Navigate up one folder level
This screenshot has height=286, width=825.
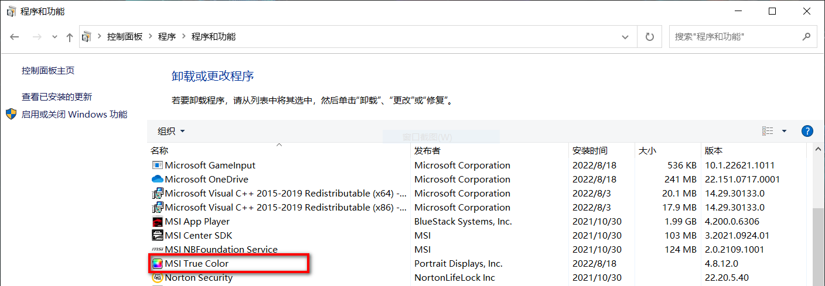click(x=70, y=37)
